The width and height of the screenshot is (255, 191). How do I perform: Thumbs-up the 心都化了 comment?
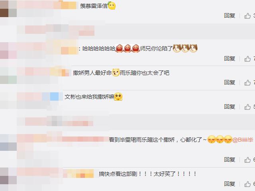[247, 160]
